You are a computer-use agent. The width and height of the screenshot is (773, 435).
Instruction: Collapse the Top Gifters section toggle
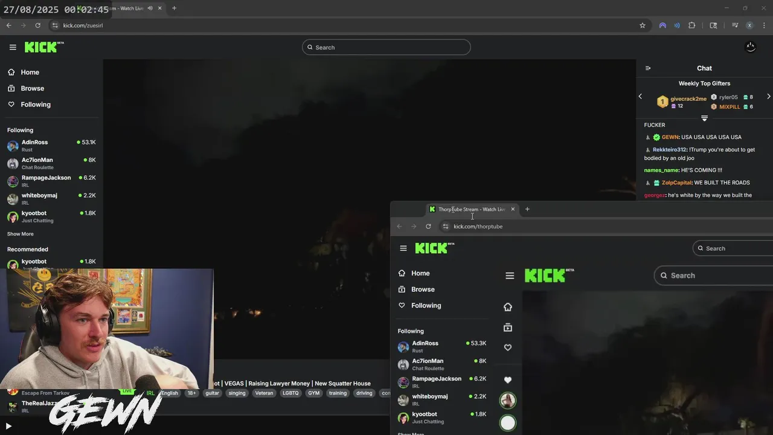coord(704,118)
